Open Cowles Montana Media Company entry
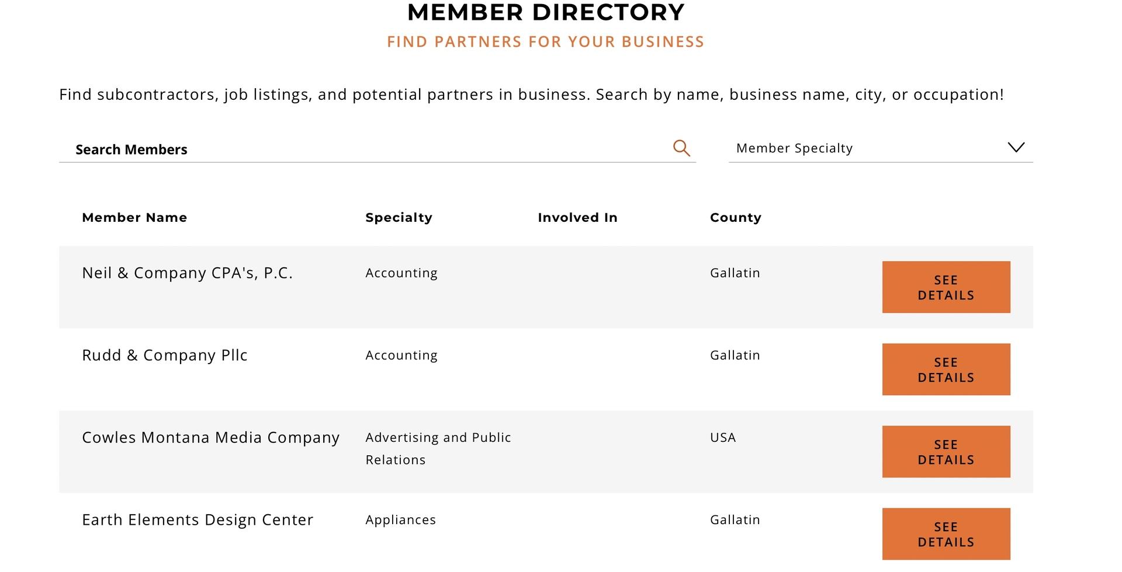This screenshot has width=1122, height=572. point(210,438)
